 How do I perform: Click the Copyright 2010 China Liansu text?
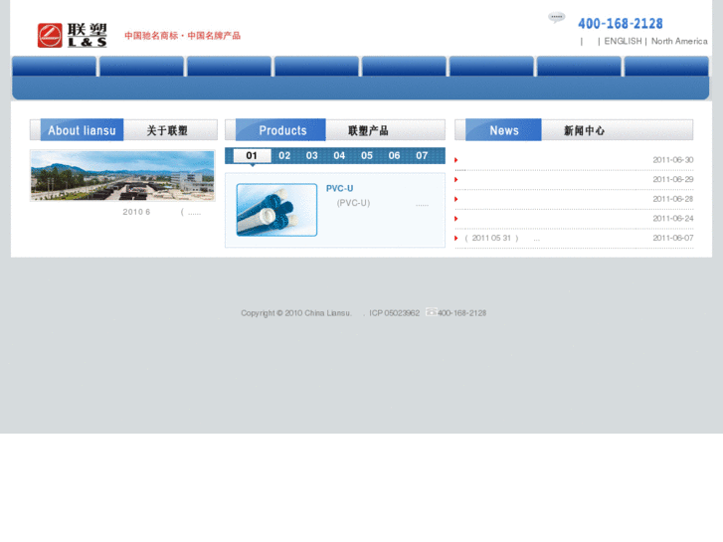pyautogui.click(x=296, y=313)
